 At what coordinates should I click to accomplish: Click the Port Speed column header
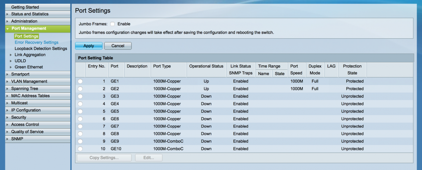click(x=296, y=70)
